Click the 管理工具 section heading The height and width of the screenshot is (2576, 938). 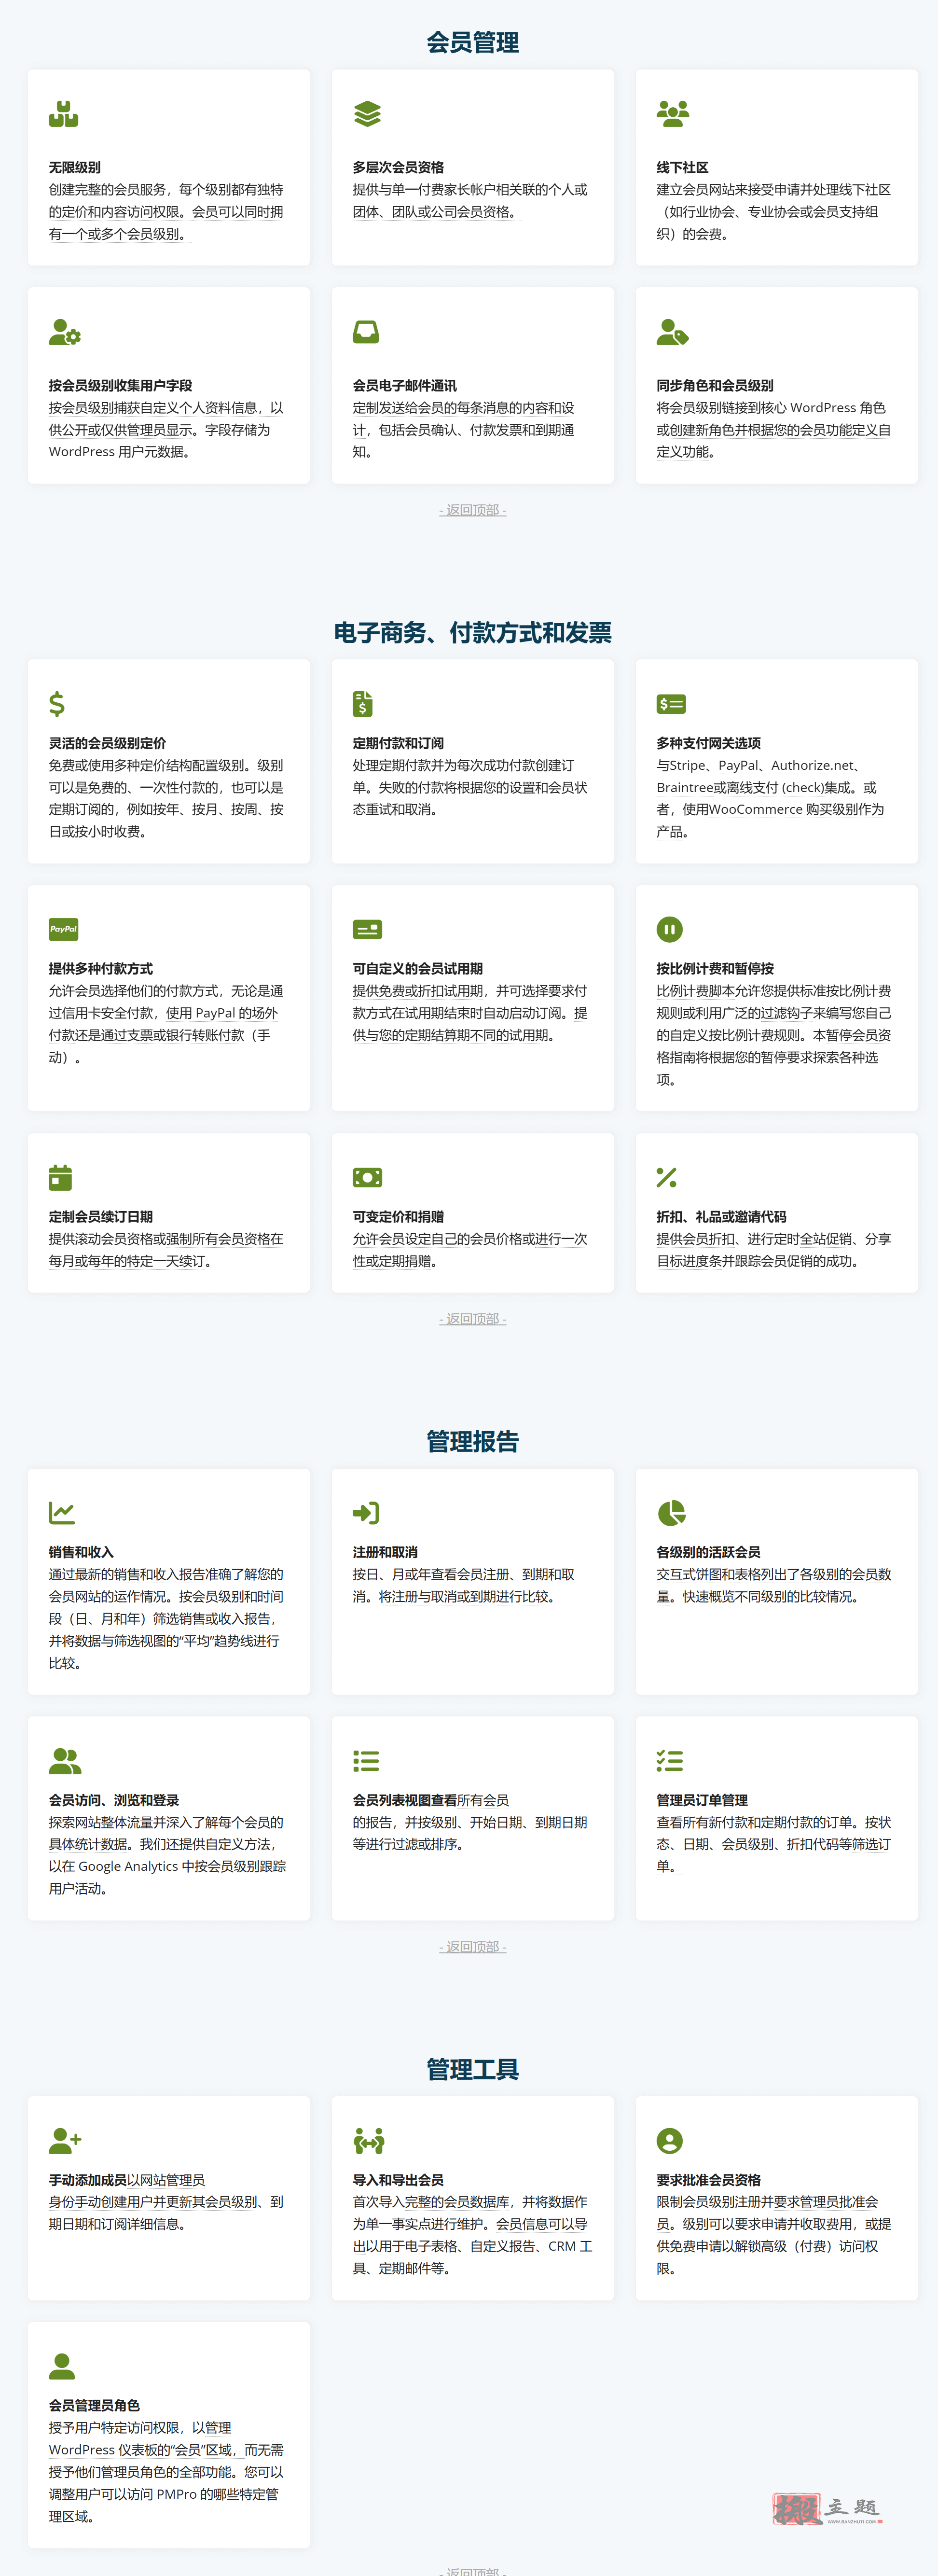(x=472, y=2069)
